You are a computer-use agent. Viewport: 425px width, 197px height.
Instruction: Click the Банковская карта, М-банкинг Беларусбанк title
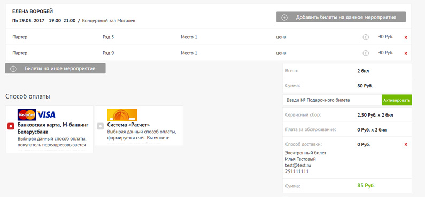pos(53,128)
